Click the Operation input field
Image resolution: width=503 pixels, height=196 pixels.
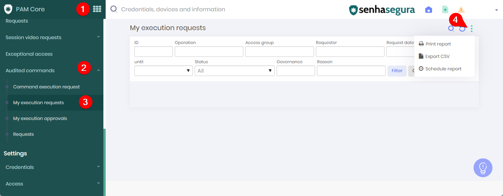[209, 52]
